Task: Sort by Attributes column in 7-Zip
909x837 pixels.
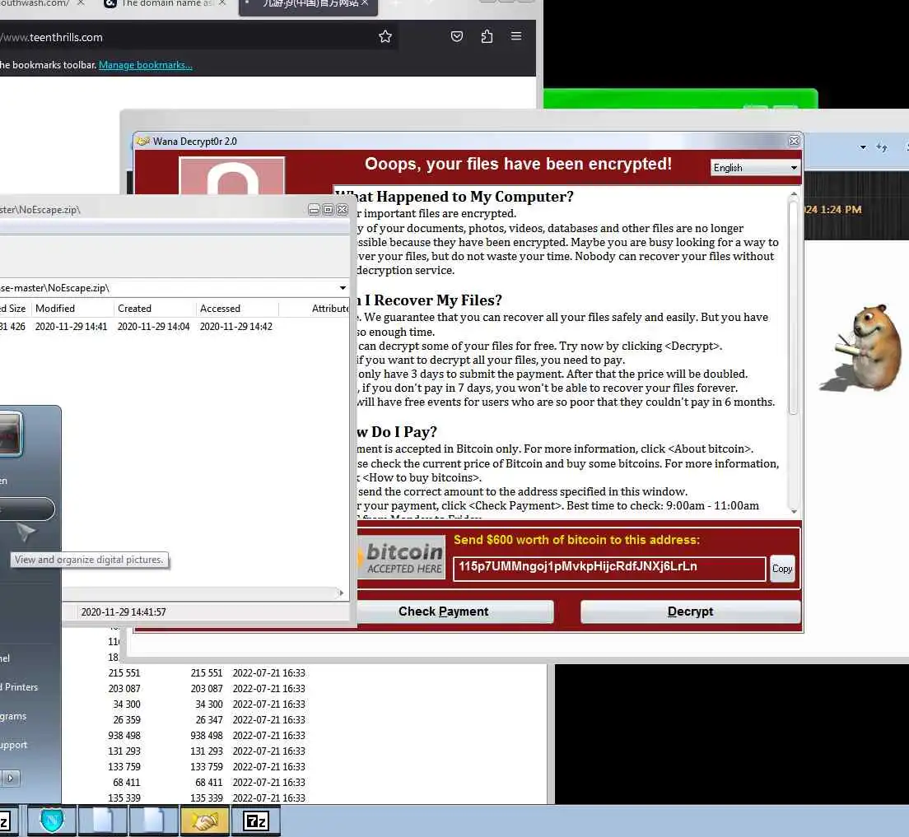Action: pyautogui.click(x=315, y=309)
